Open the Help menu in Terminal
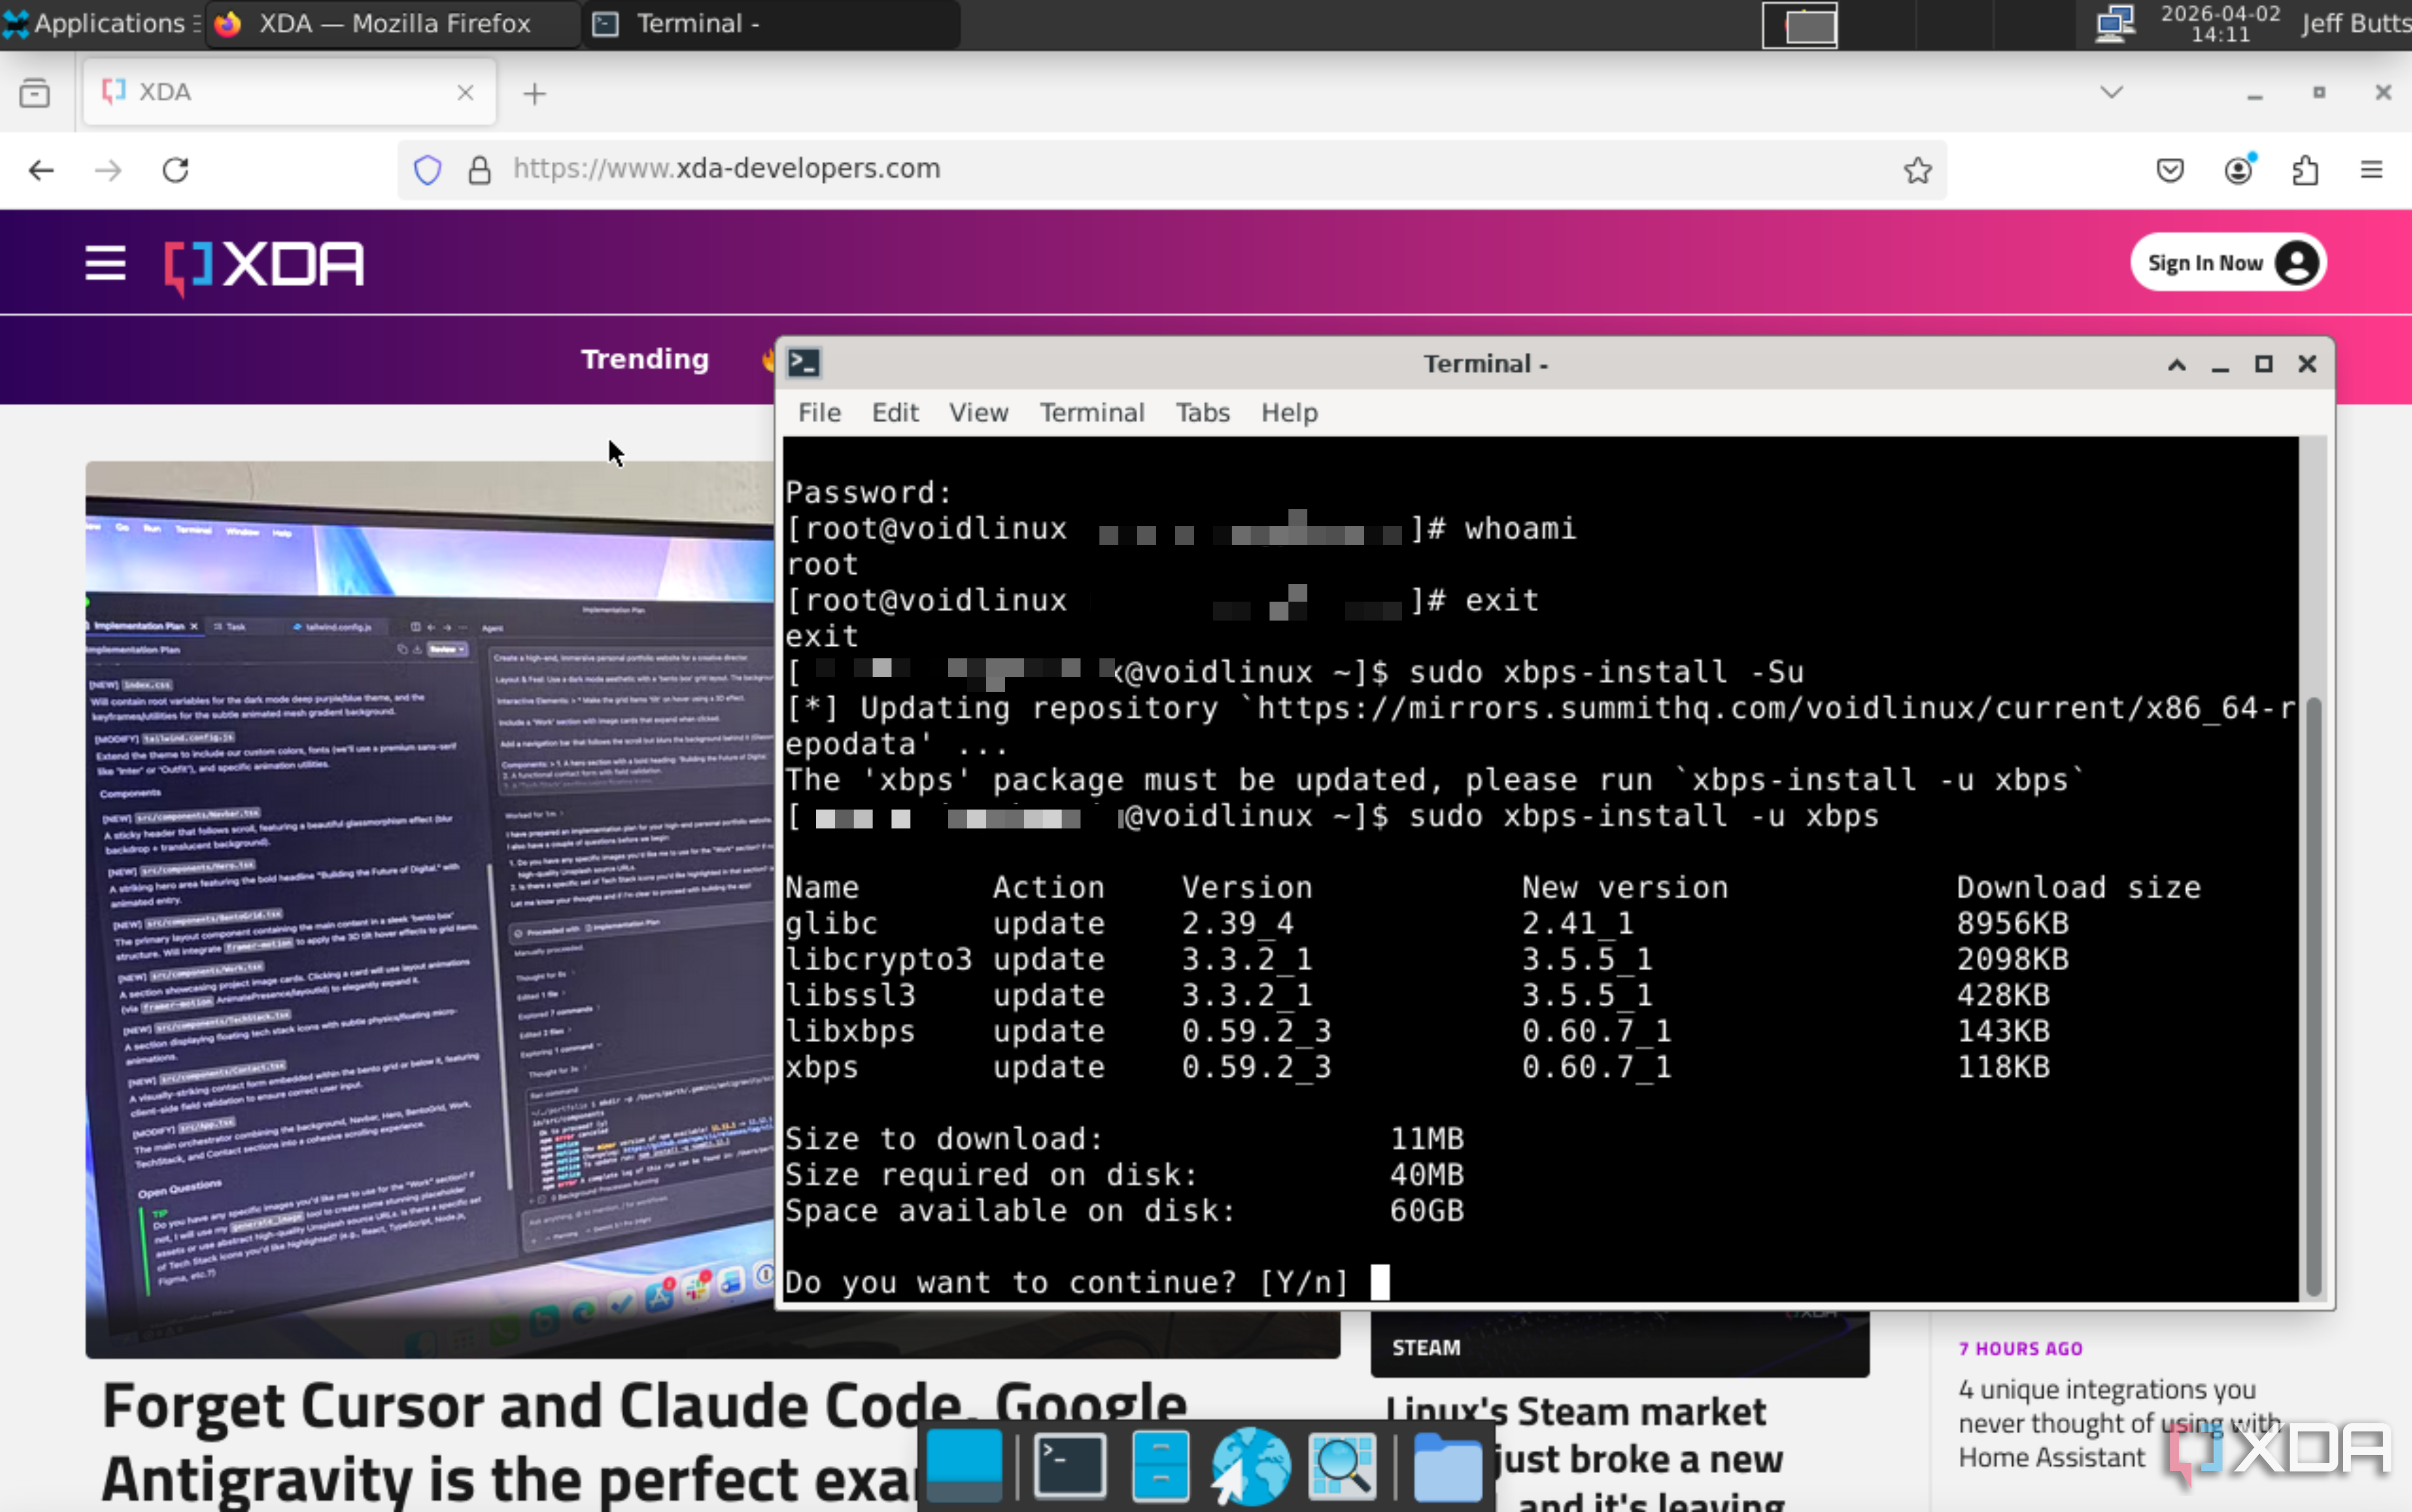The image size is (2412, 1512). point(1289,413)
